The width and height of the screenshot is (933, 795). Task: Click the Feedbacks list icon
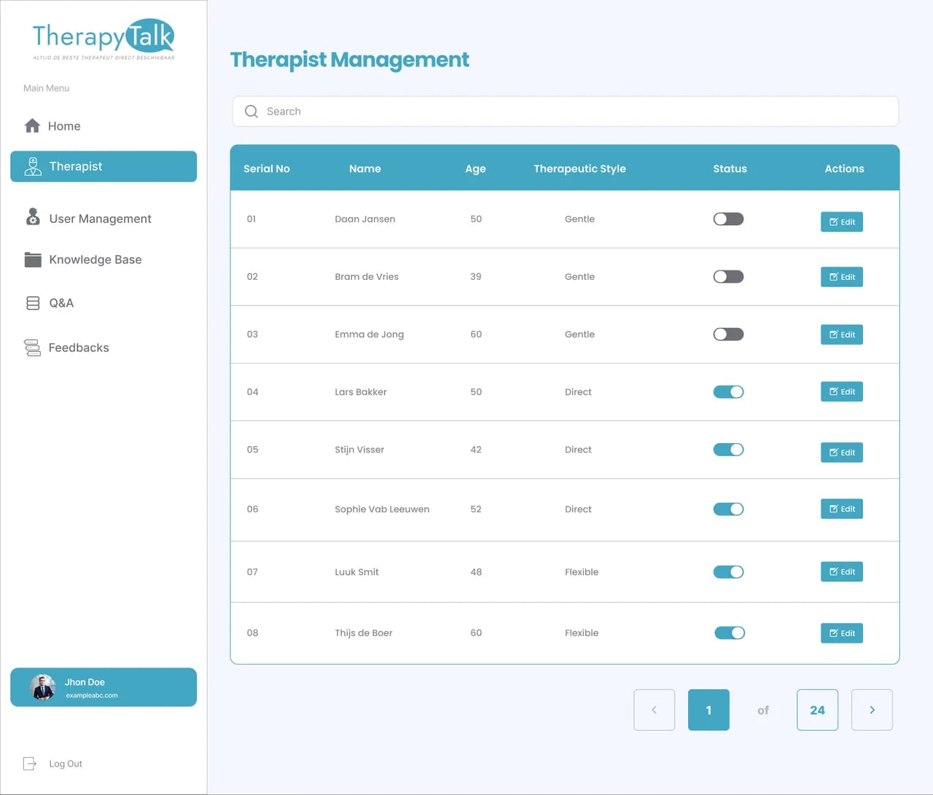pos(32,348)
